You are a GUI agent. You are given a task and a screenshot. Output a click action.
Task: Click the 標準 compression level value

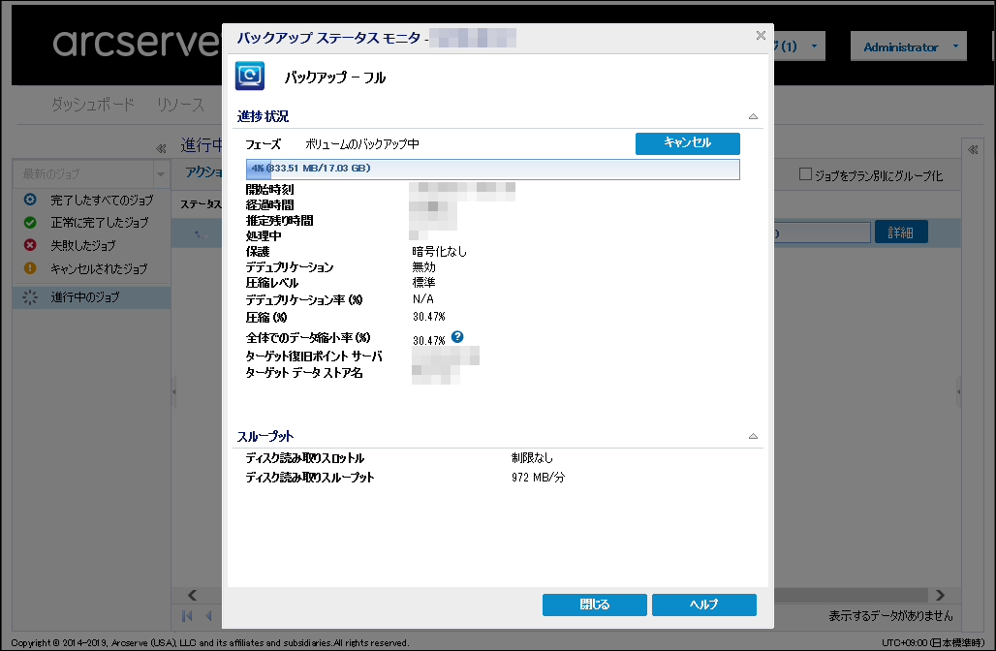pos(423,283)
